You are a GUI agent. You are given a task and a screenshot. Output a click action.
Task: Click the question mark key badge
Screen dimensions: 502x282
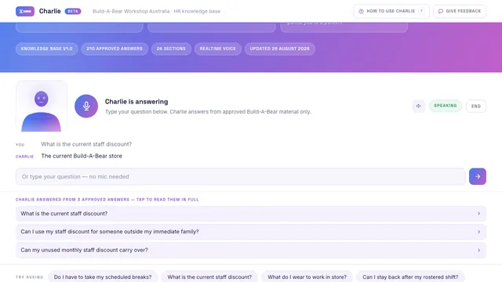(421, 11)
